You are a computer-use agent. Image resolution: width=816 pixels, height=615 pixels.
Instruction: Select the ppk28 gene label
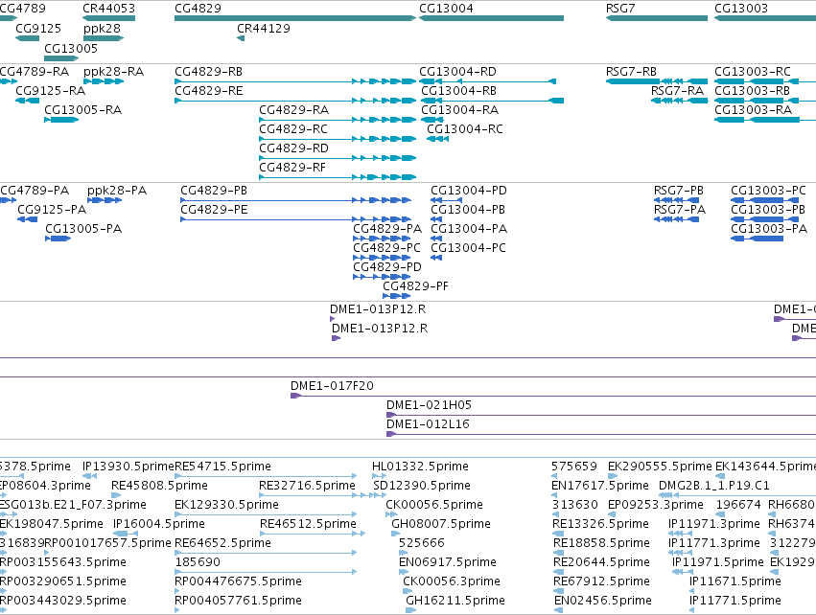point(102,29)
